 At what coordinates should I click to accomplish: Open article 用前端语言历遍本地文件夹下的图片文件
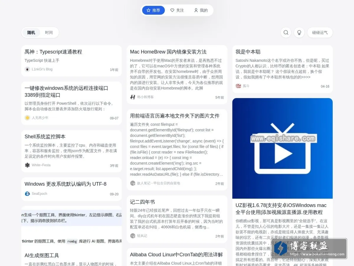coord(175,116)
